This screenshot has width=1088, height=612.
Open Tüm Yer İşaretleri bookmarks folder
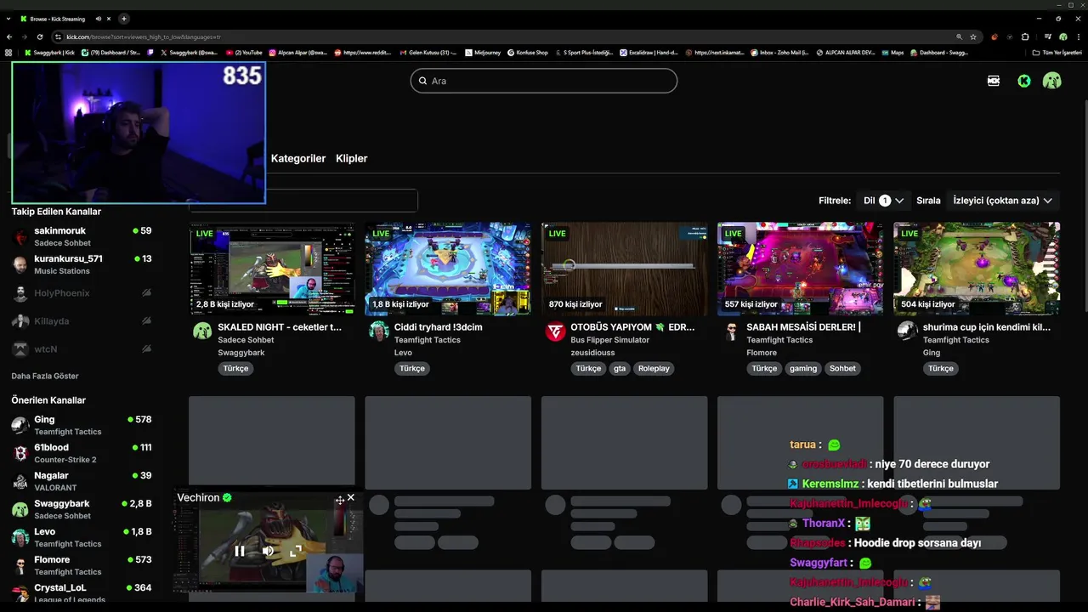1057,53
